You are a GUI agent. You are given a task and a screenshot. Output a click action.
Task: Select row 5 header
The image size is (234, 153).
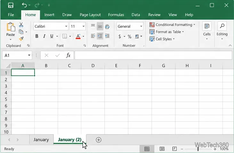pyautogui.click(x=6, y=99)
